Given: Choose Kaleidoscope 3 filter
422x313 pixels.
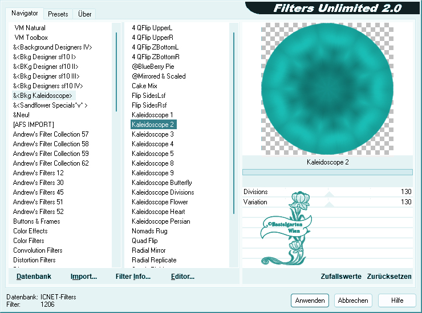Looking at the screenshot, I should [x=153, y=134].
